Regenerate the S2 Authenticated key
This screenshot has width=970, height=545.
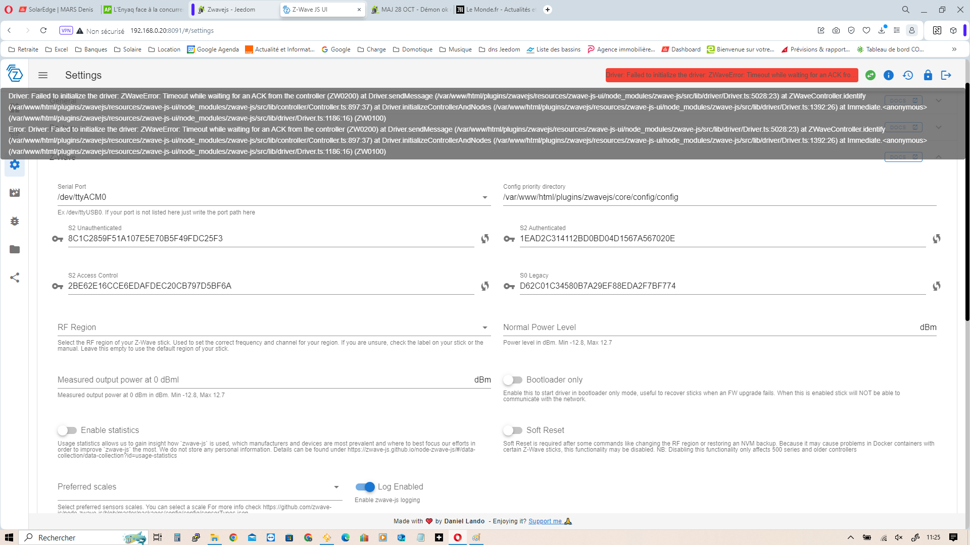tap(937, 239)
